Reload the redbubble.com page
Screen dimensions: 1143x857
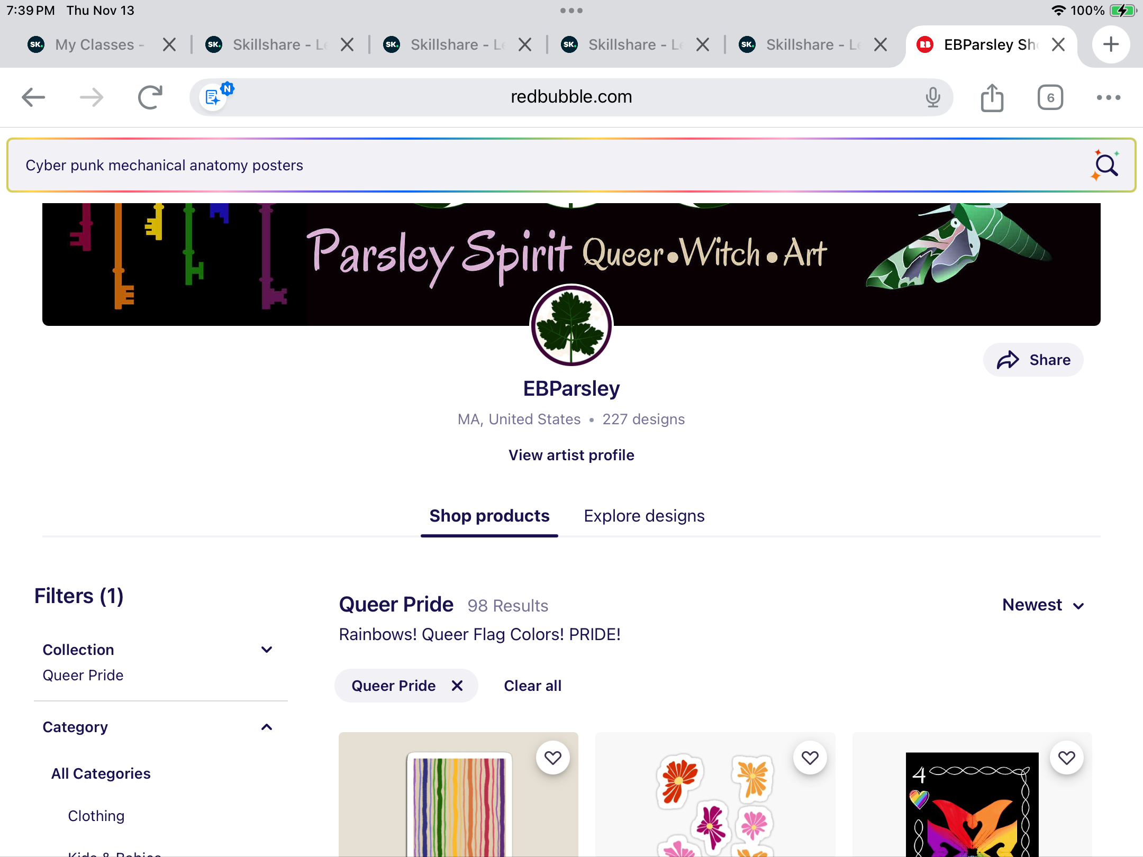pos(150,97)
